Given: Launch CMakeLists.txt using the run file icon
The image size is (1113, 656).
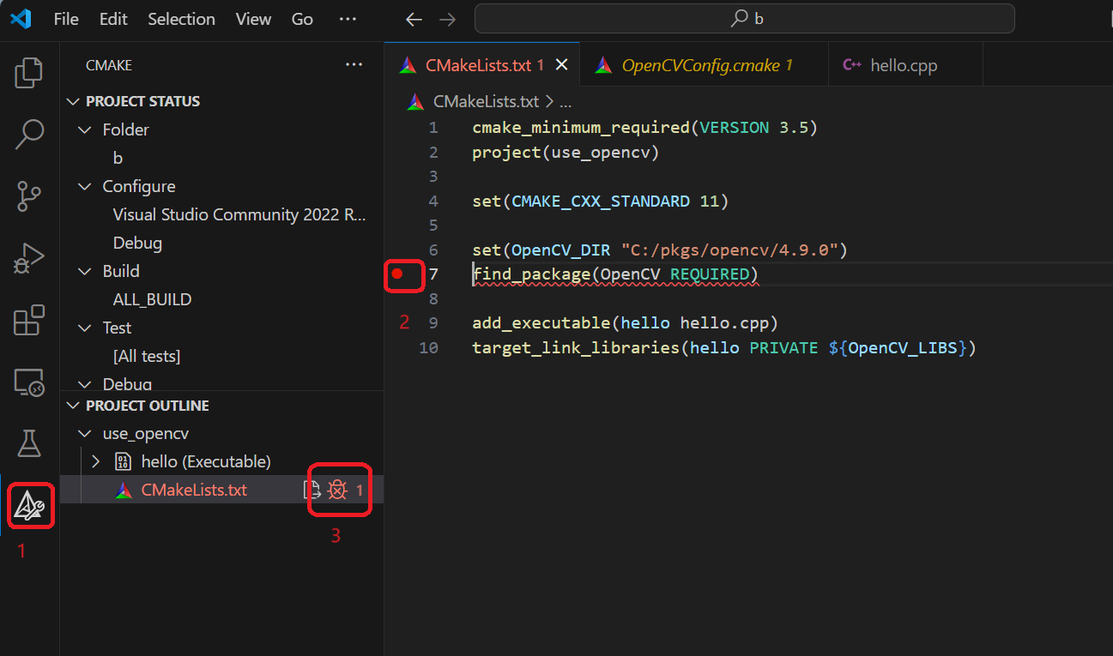Looking at the screenshot, I should coord(310,490).
